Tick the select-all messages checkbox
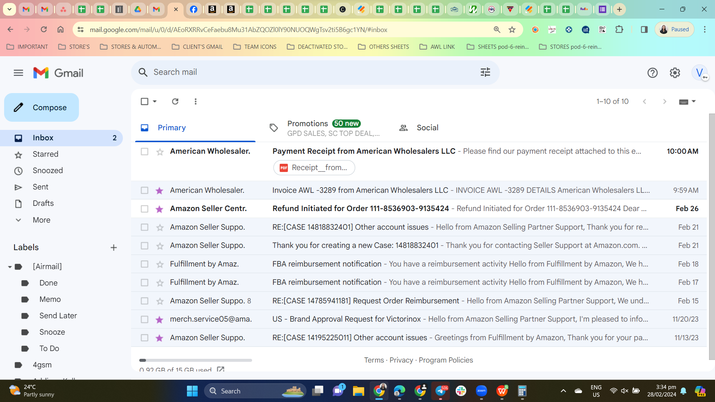 [144, 101]
